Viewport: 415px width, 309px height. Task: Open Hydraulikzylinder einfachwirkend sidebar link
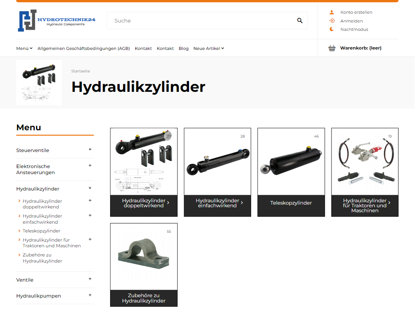click(x=42, y=219)
